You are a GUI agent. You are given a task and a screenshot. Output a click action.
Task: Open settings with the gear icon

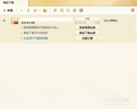(x=75, y=10)
